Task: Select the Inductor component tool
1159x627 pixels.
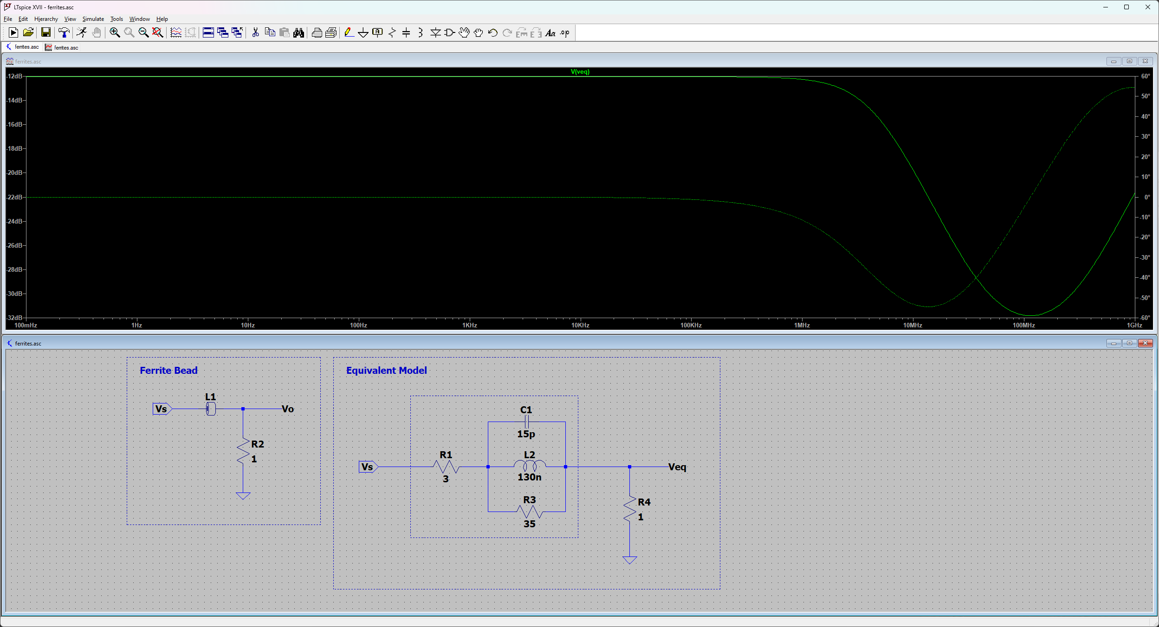Action: click(421, 32)
